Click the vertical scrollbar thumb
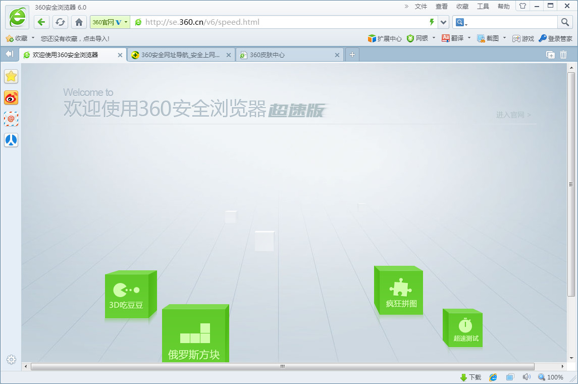 coord(571,184)
